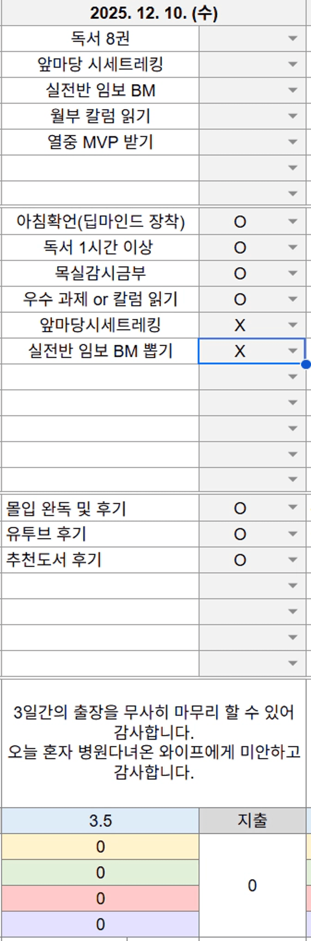Click the red-highlighted 0 cell
The image size is (311, 941).
click(100, 898)
